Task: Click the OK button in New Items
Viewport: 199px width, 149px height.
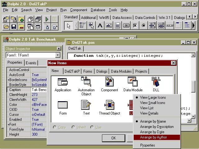Action: [x=113, y=138]
